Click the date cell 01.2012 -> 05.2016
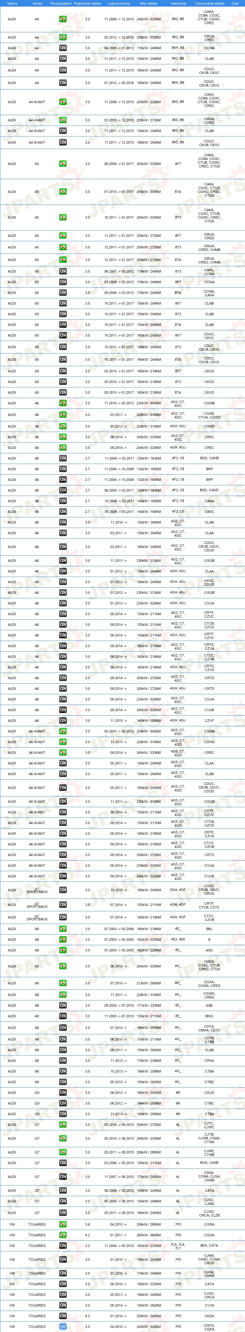Screen dimensions: 245x1332 point(119,83)
